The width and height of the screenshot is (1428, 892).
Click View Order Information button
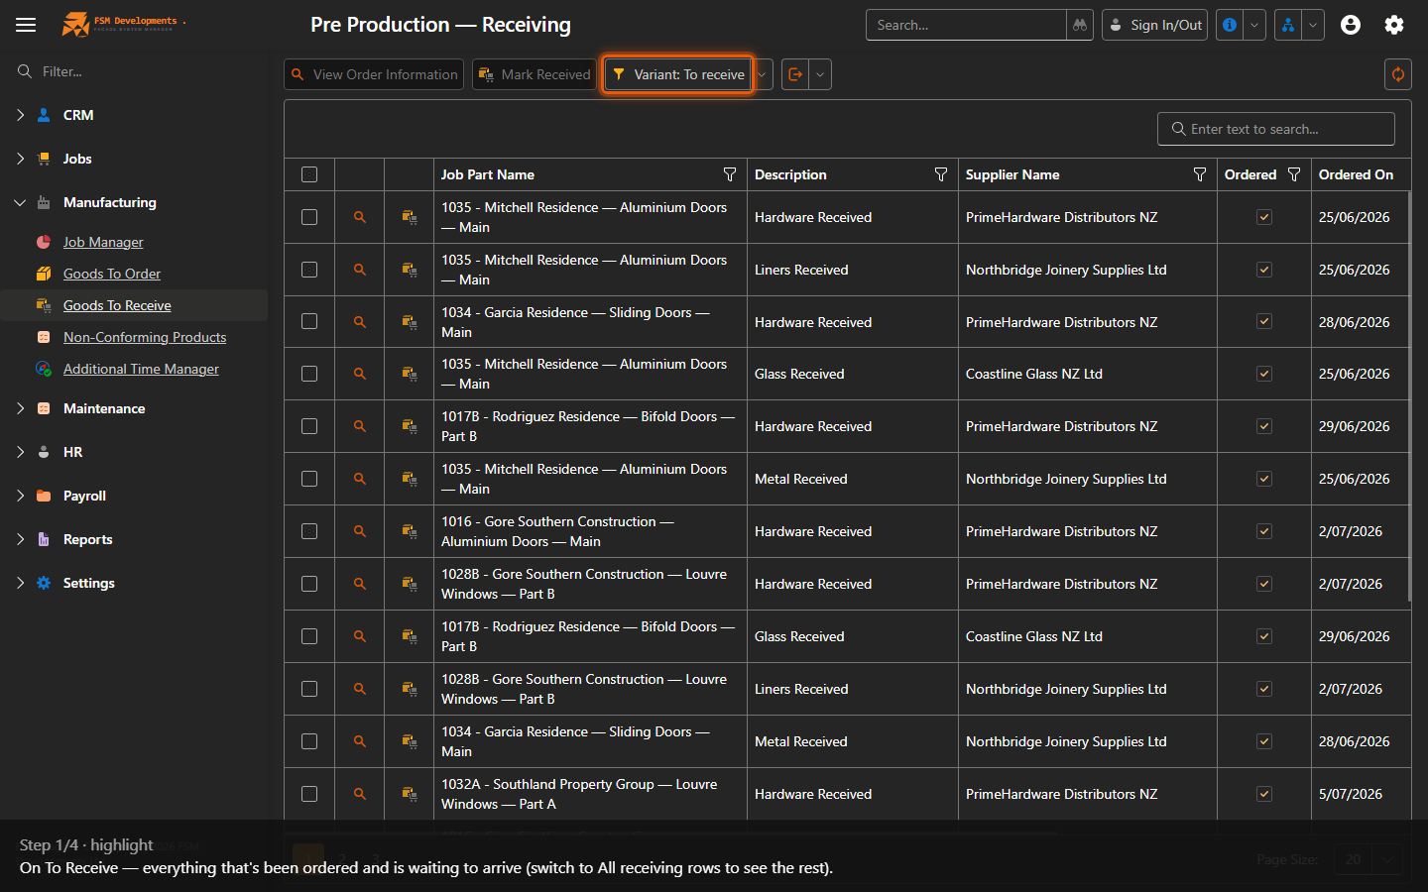[374, 74]
